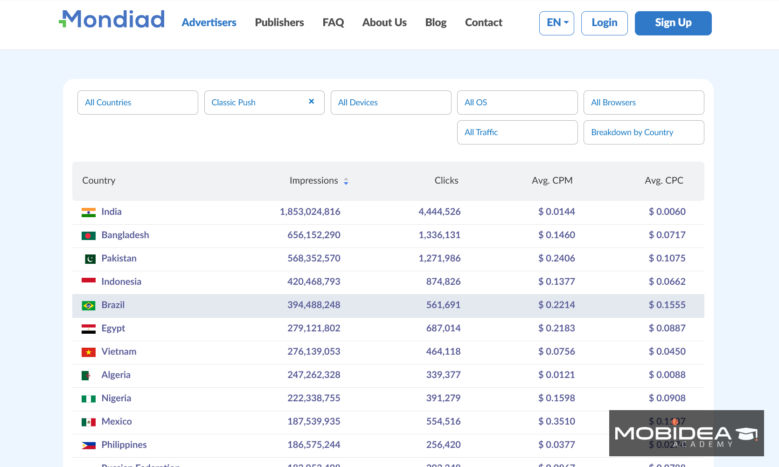Click the Egypt flag icon
Image resolution: width=779 pixels, height=467 pixels.
89,329
